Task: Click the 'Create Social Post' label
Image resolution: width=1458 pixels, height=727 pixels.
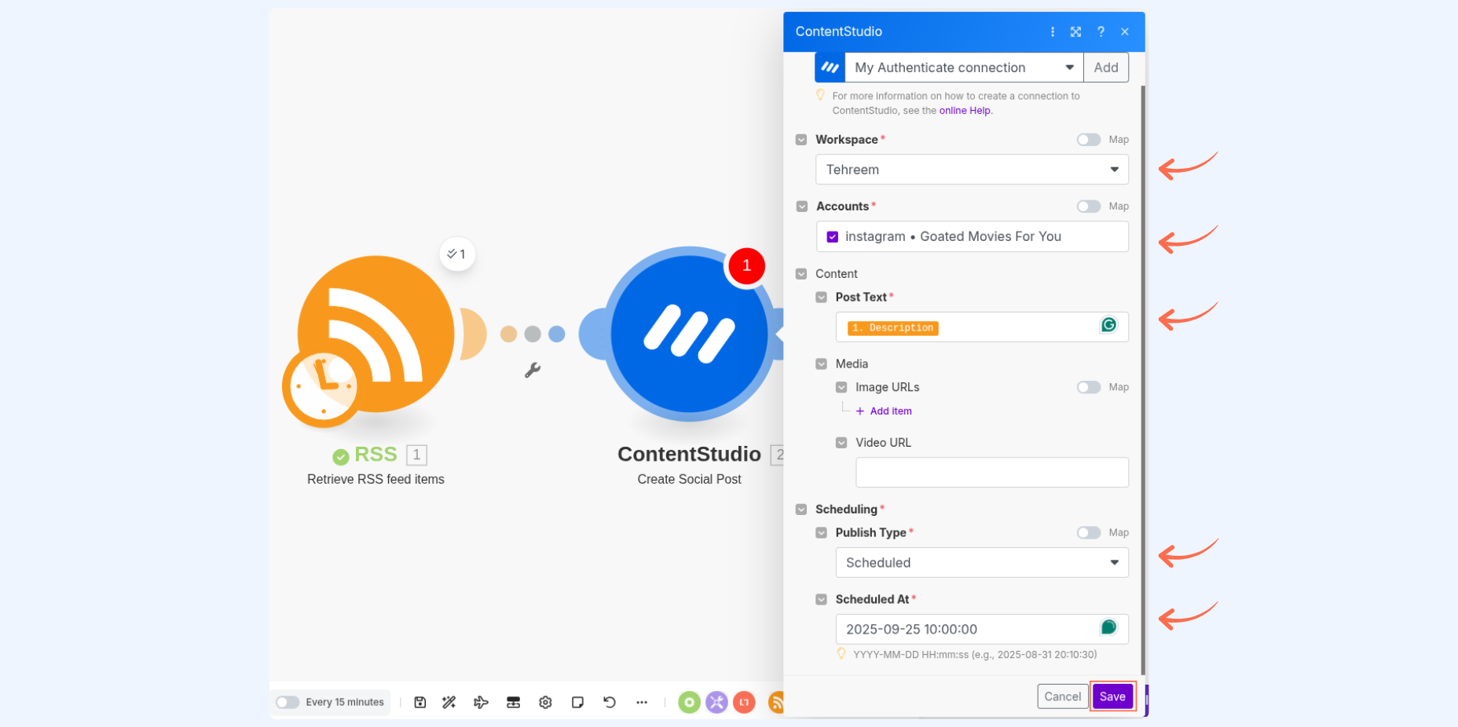Action: coord(689,479)
